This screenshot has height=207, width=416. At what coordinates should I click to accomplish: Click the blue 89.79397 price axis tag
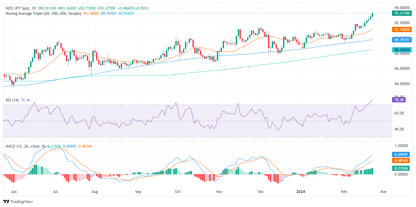tap(402, 40)
